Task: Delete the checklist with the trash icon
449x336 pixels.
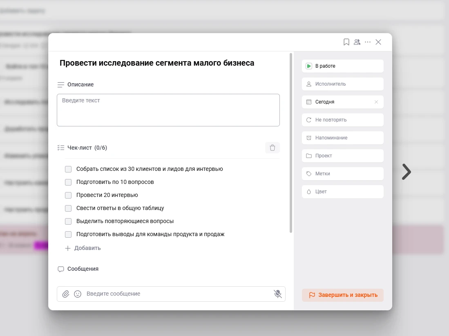Action: click(273, 148)
